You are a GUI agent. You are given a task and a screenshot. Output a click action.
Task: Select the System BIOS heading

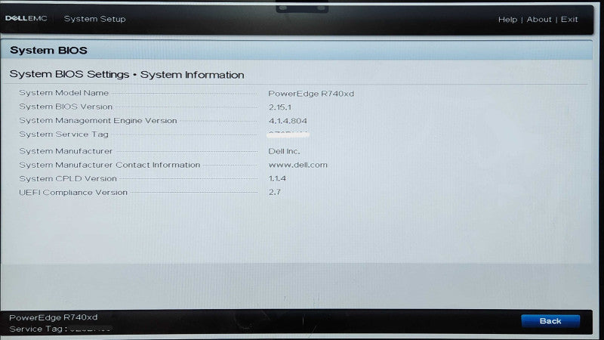[48, 50]
